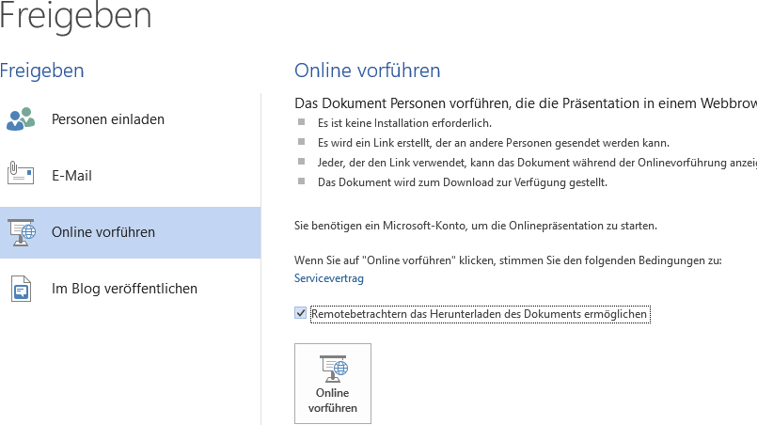The height and width of the screenshot is (425, 757).
Task: Click the envelope paperclip icon for E-Mail
Action: pyautogui.click(x=20, y=175)
